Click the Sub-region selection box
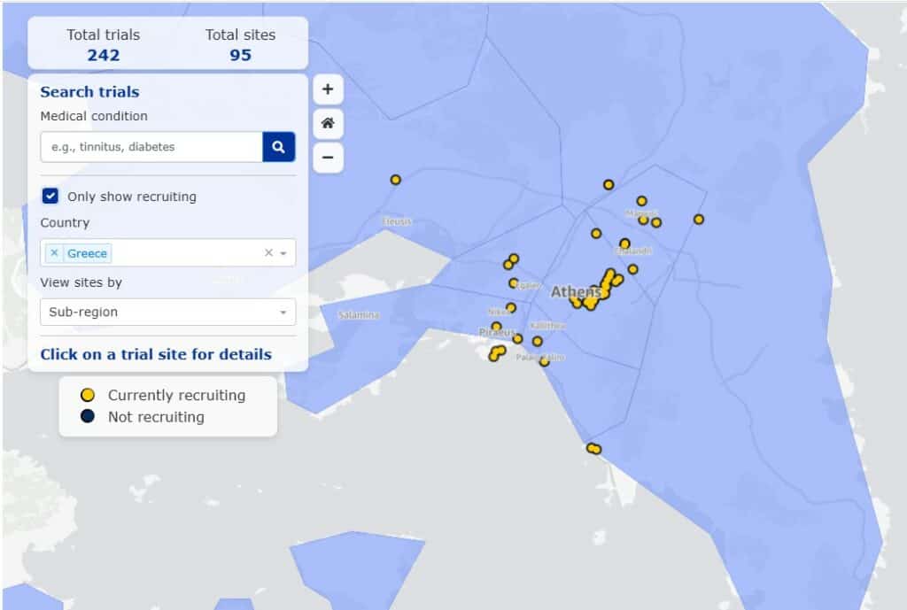The image size is (907, 610). (159, 313)
